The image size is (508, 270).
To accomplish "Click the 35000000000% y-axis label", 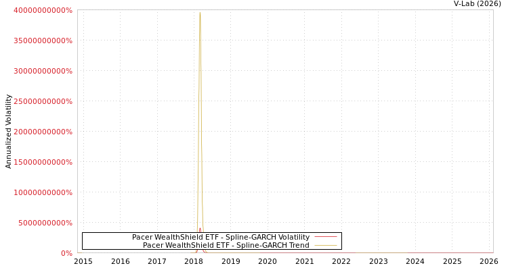I will tap(43, 40).
